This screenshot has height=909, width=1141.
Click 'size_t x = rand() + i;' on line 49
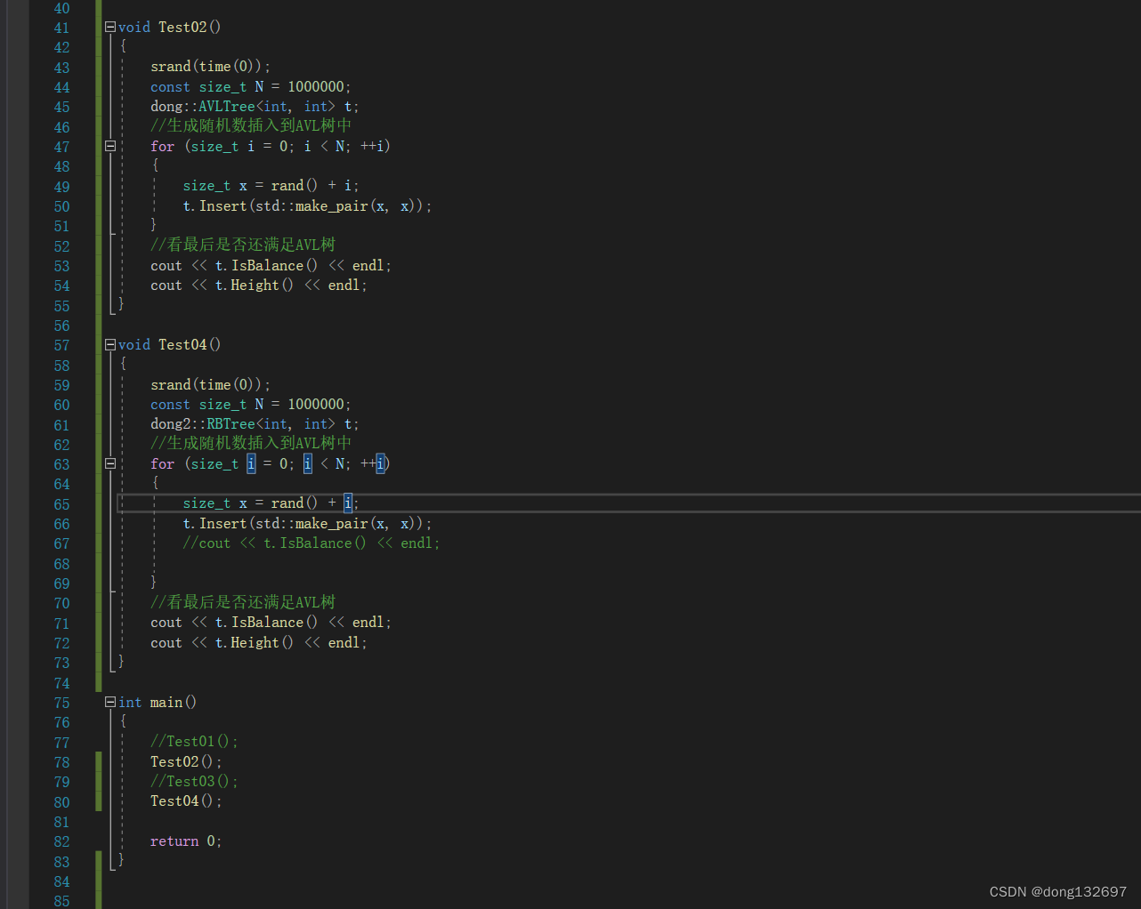[271, 186]
